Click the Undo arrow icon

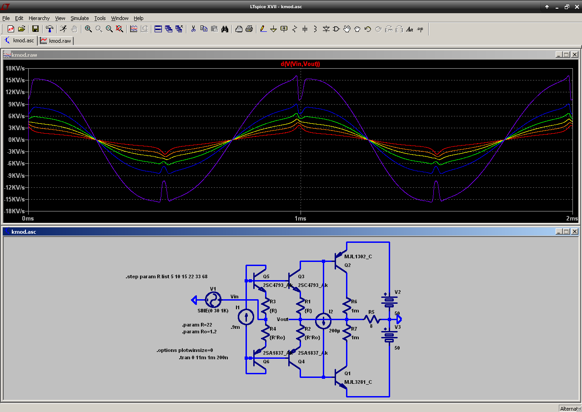click(x=368, y=29)
